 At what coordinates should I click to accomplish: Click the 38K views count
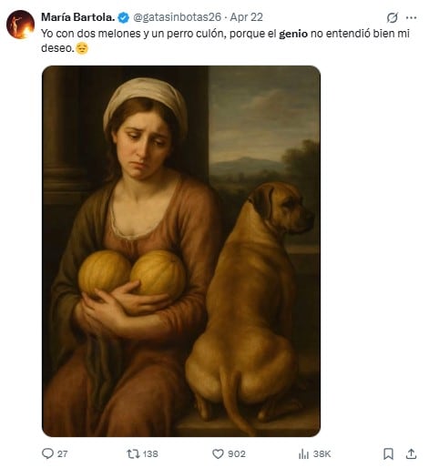click(x=322, y=453)
